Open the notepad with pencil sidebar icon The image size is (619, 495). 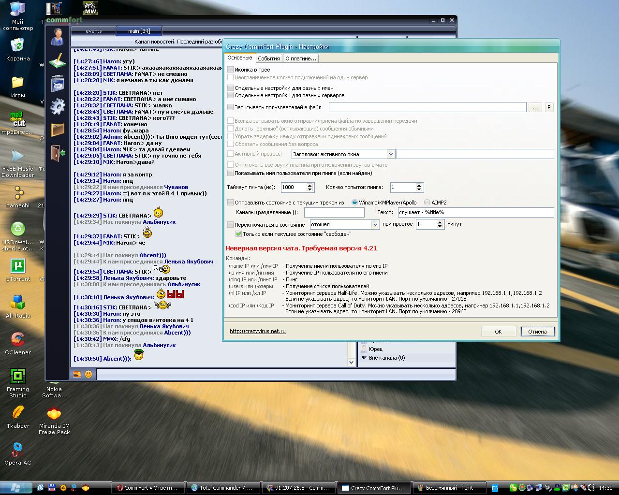point(58,60)
